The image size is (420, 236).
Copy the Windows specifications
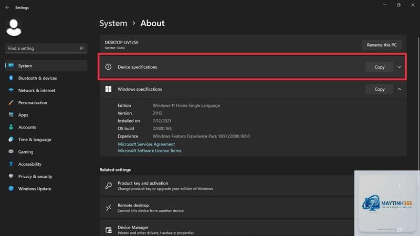pos(379,89)
